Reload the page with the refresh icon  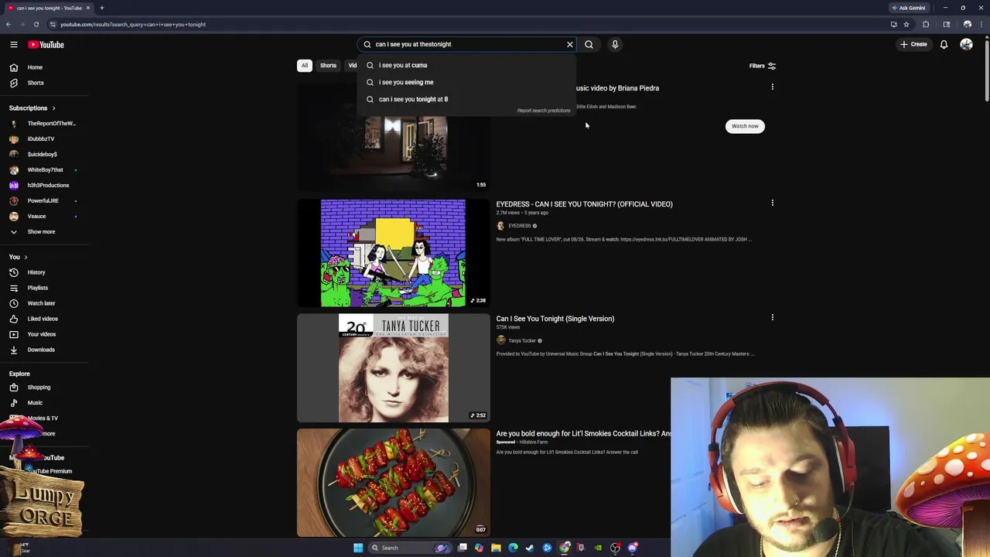36,24
